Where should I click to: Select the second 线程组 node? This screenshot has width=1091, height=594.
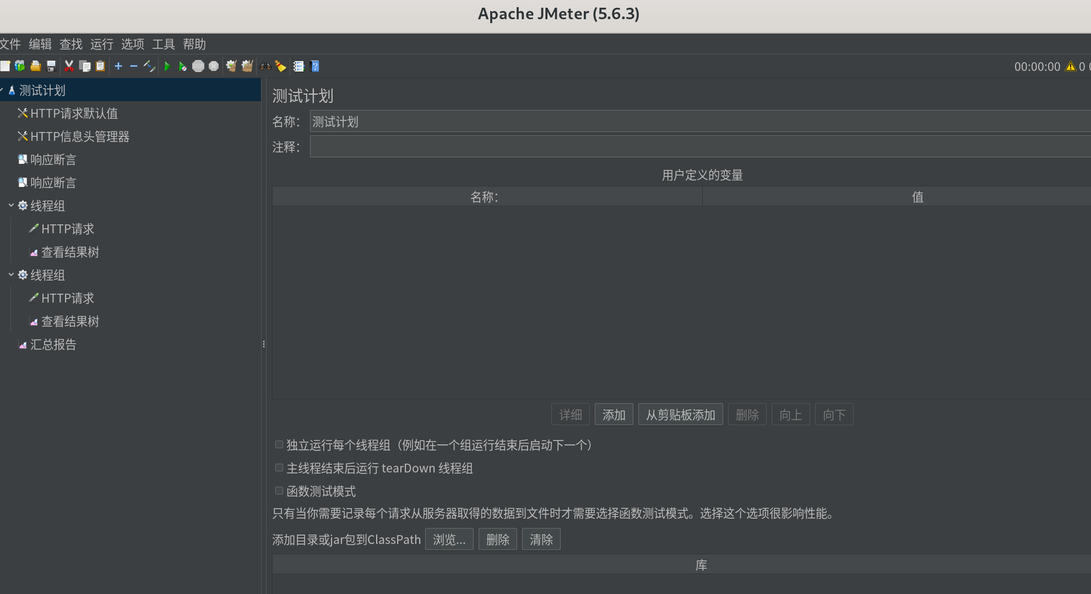(x=47, y=275)
